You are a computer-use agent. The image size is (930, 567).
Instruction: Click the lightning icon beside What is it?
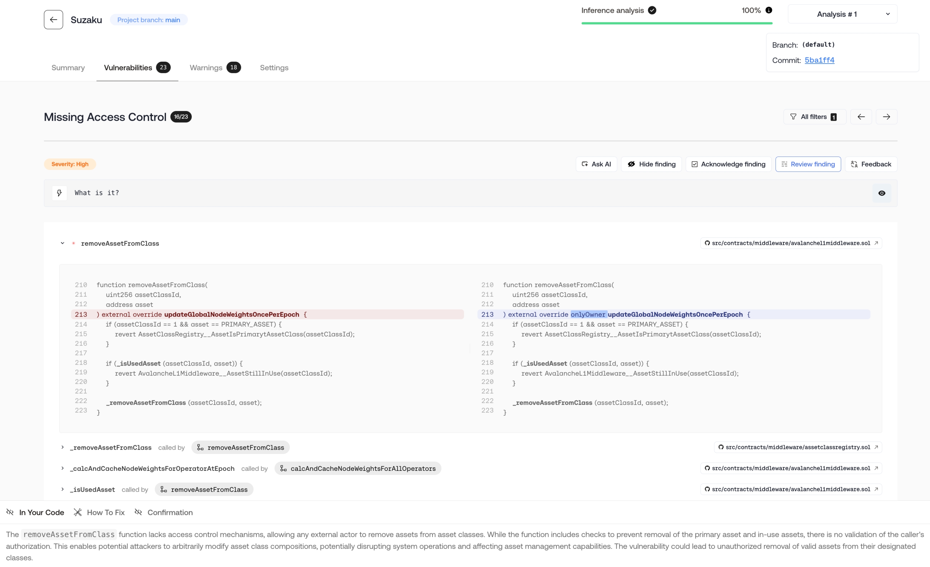(x=59, y=193)
